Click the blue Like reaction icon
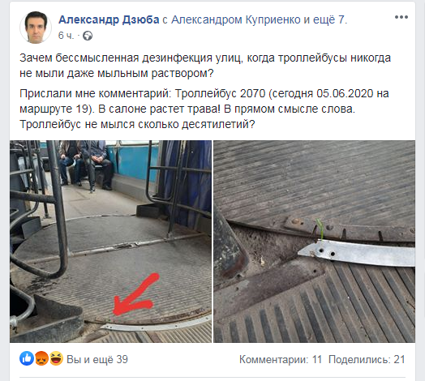This screenshot has width=425, height=381. pos(27,358)
